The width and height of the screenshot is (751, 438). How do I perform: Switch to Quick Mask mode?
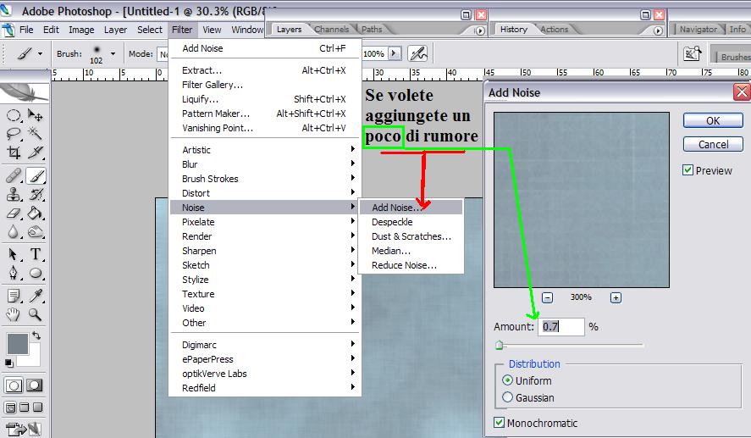[35, 385]
